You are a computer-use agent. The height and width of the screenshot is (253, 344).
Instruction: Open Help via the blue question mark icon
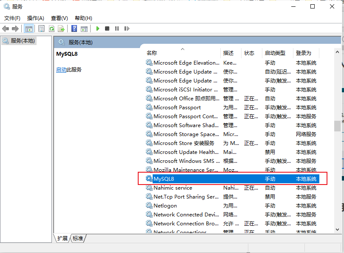(x=74, y=28)
